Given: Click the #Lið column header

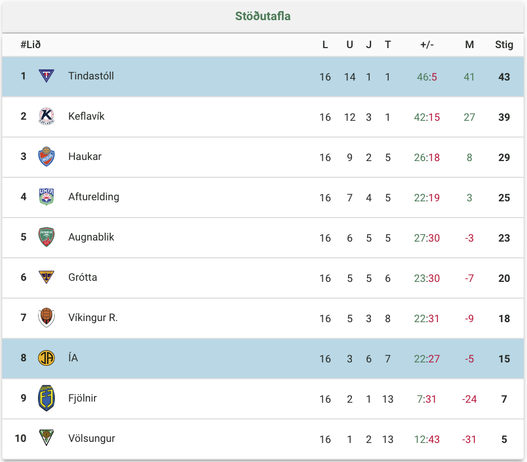Looking at the screenshot, I should pos(31,45).
